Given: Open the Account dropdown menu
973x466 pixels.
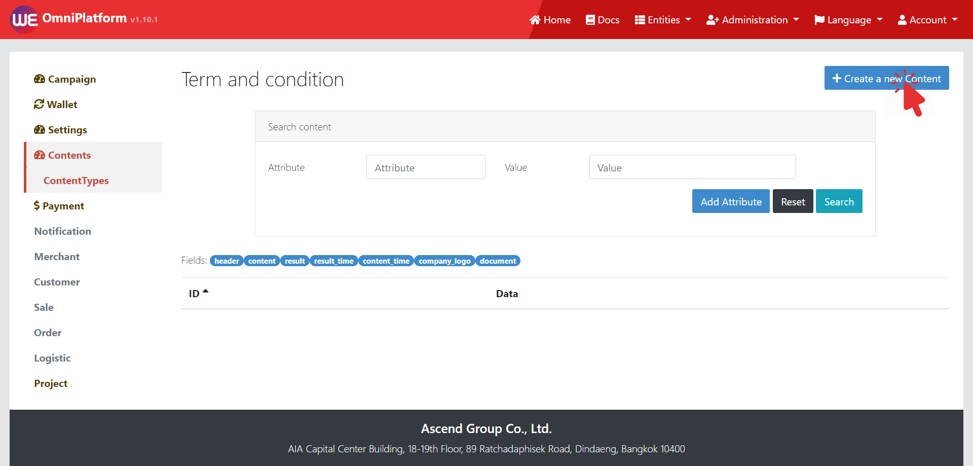Looking at the screenshot, I should point(927,20).
